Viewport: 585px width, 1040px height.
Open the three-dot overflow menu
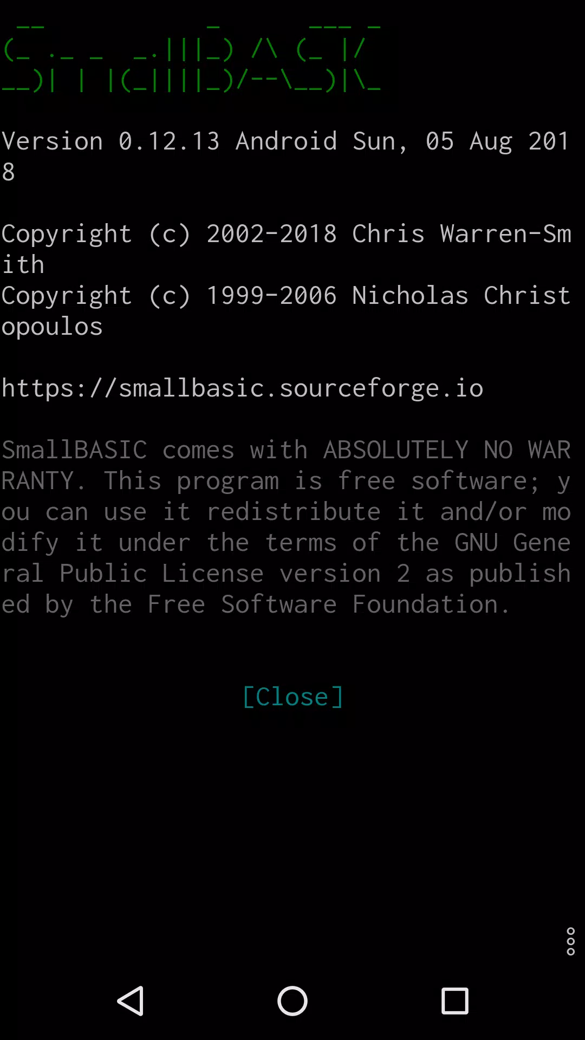pyautogui.click(x=570, y=941)
